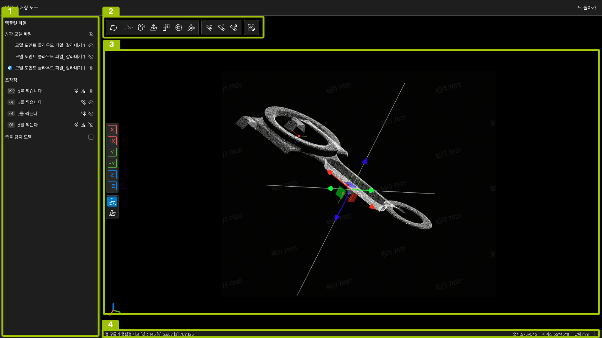602x338 pixels.
Task: Add a model with 충돌 탐지 모델 plus icon
Action: (x=91, y=137)
